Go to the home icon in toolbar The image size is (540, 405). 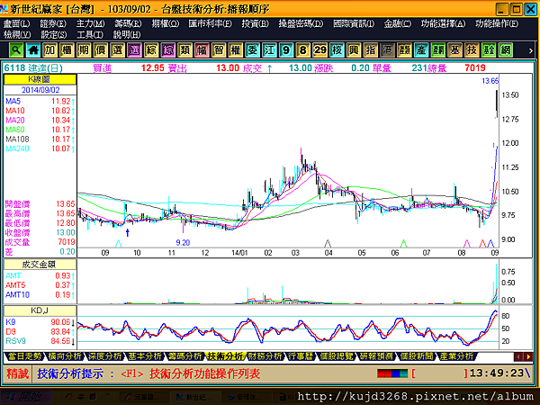tap(33, 50)
